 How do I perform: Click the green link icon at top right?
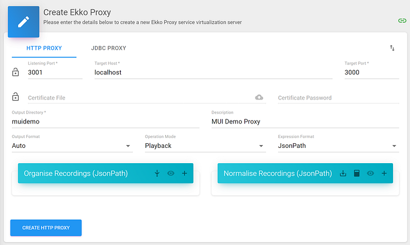(402, 20)
